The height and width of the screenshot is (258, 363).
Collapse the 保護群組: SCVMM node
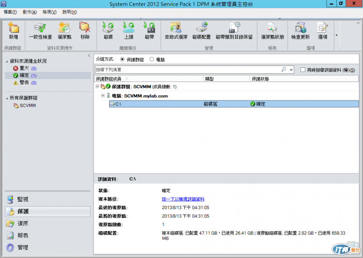pos(98,86)
